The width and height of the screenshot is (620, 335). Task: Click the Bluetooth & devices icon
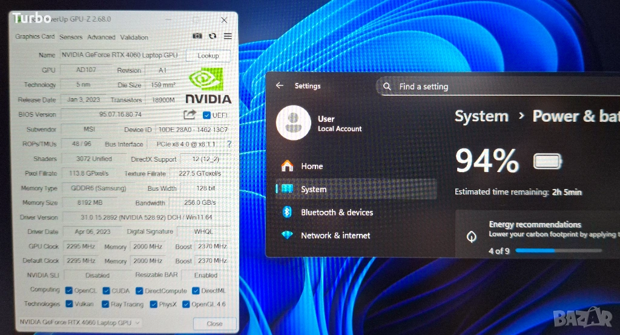[288, 212]
